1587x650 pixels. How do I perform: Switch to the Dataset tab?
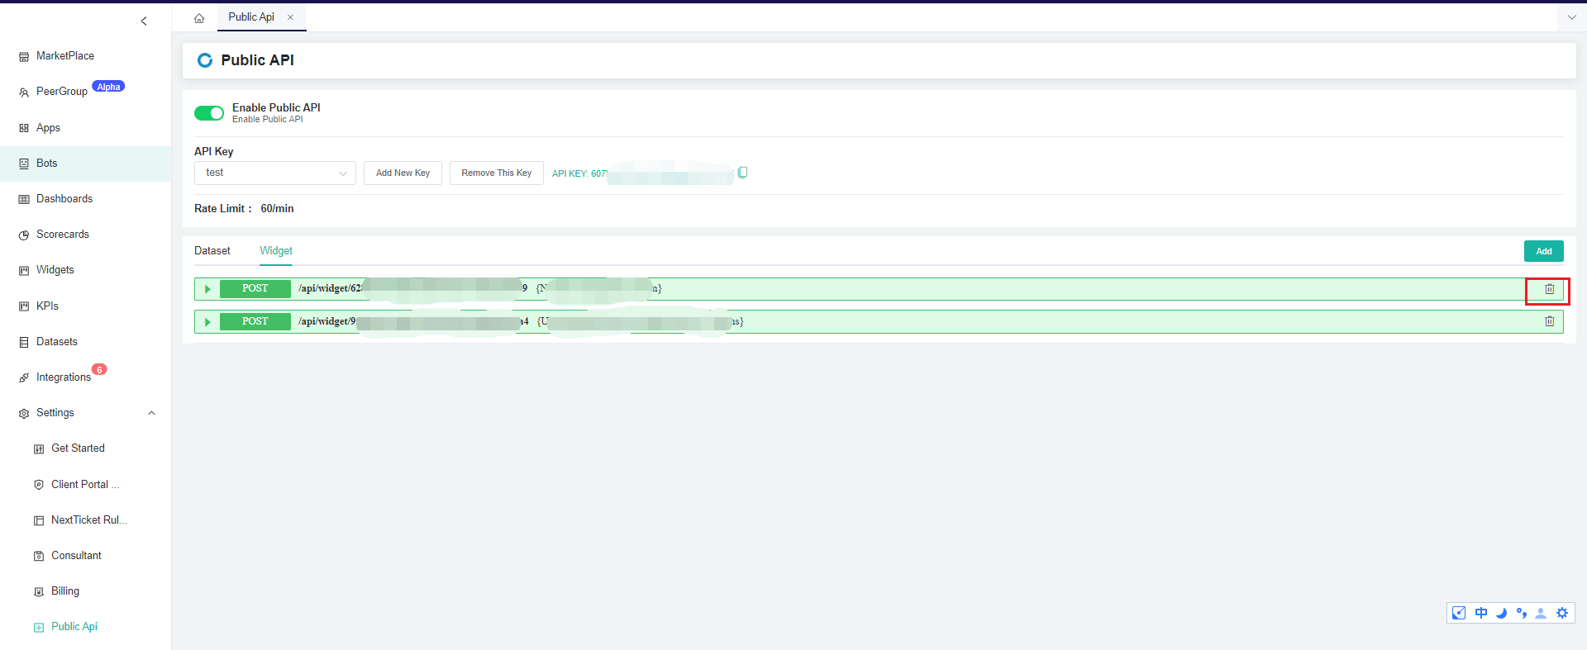[x=212, y=251]
